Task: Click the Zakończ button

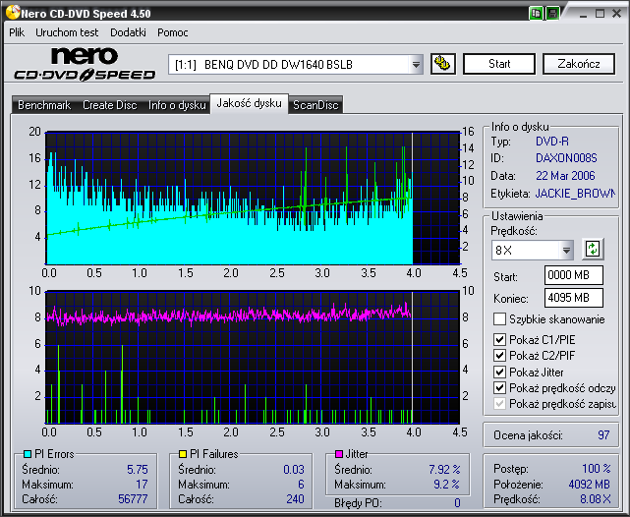Action: pos(579,64)
